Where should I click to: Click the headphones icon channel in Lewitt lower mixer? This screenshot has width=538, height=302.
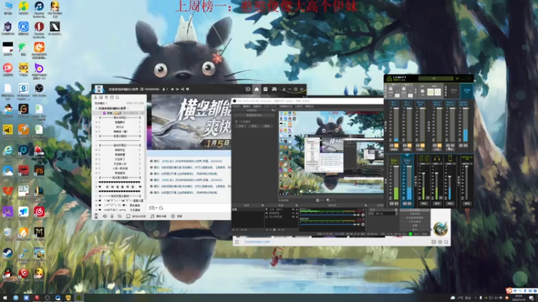pos(437,158)
